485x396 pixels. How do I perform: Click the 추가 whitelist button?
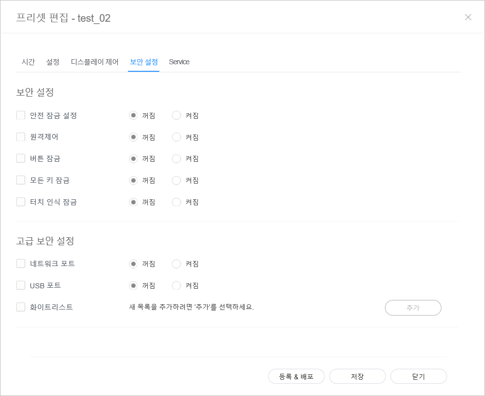(413, 307)
